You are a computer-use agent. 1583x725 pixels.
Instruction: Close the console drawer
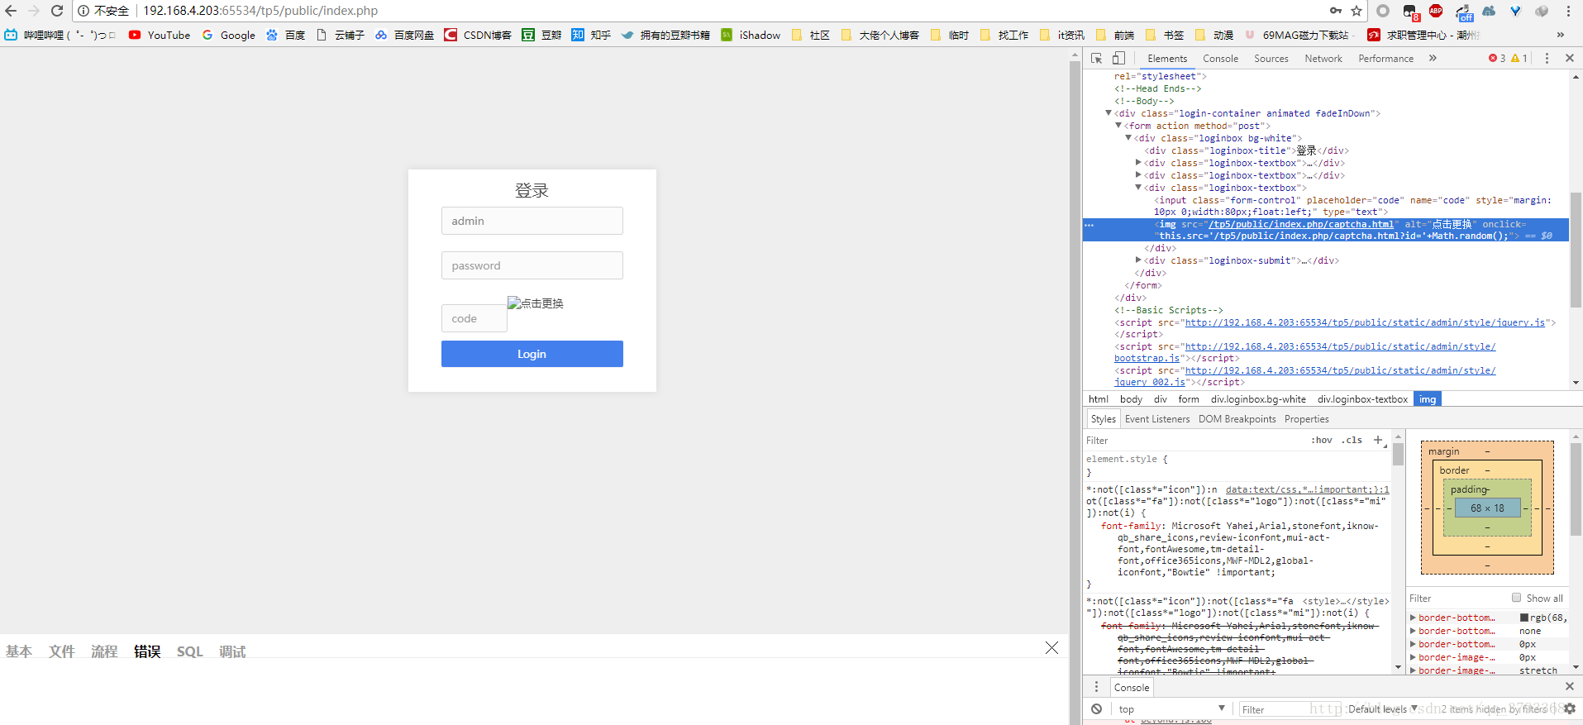1570,686
